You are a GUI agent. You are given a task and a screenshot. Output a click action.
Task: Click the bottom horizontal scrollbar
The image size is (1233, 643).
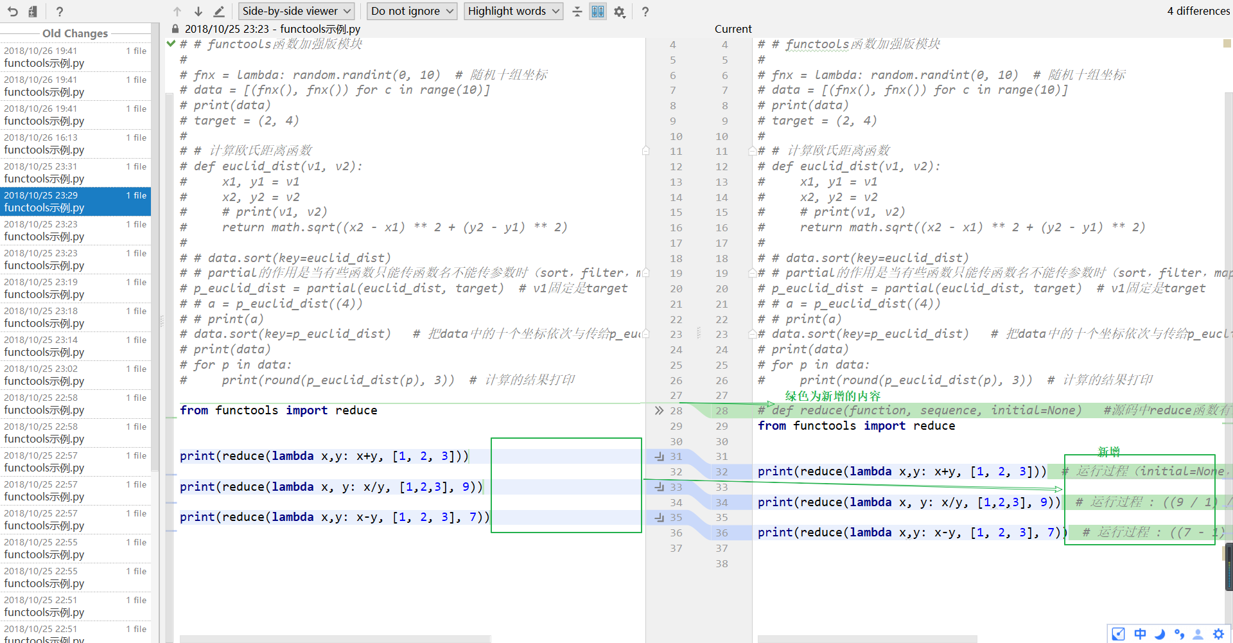334,639
